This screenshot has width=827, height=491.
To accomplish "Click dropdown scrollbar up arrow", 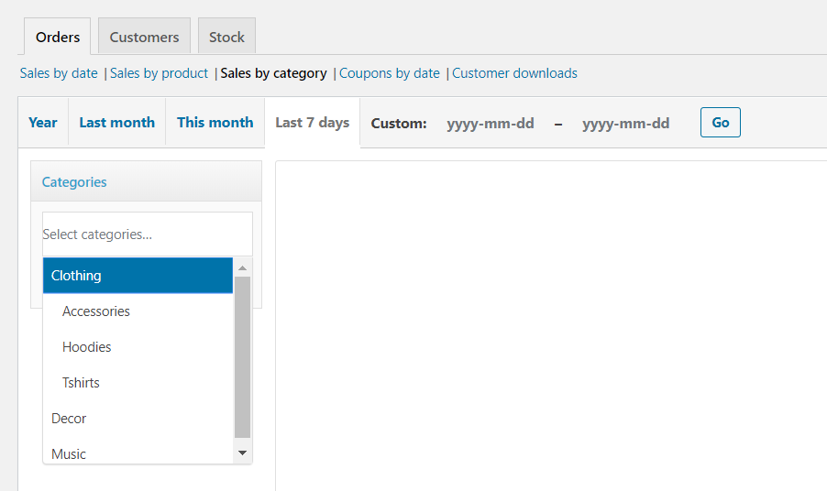I will pos(243,267).
